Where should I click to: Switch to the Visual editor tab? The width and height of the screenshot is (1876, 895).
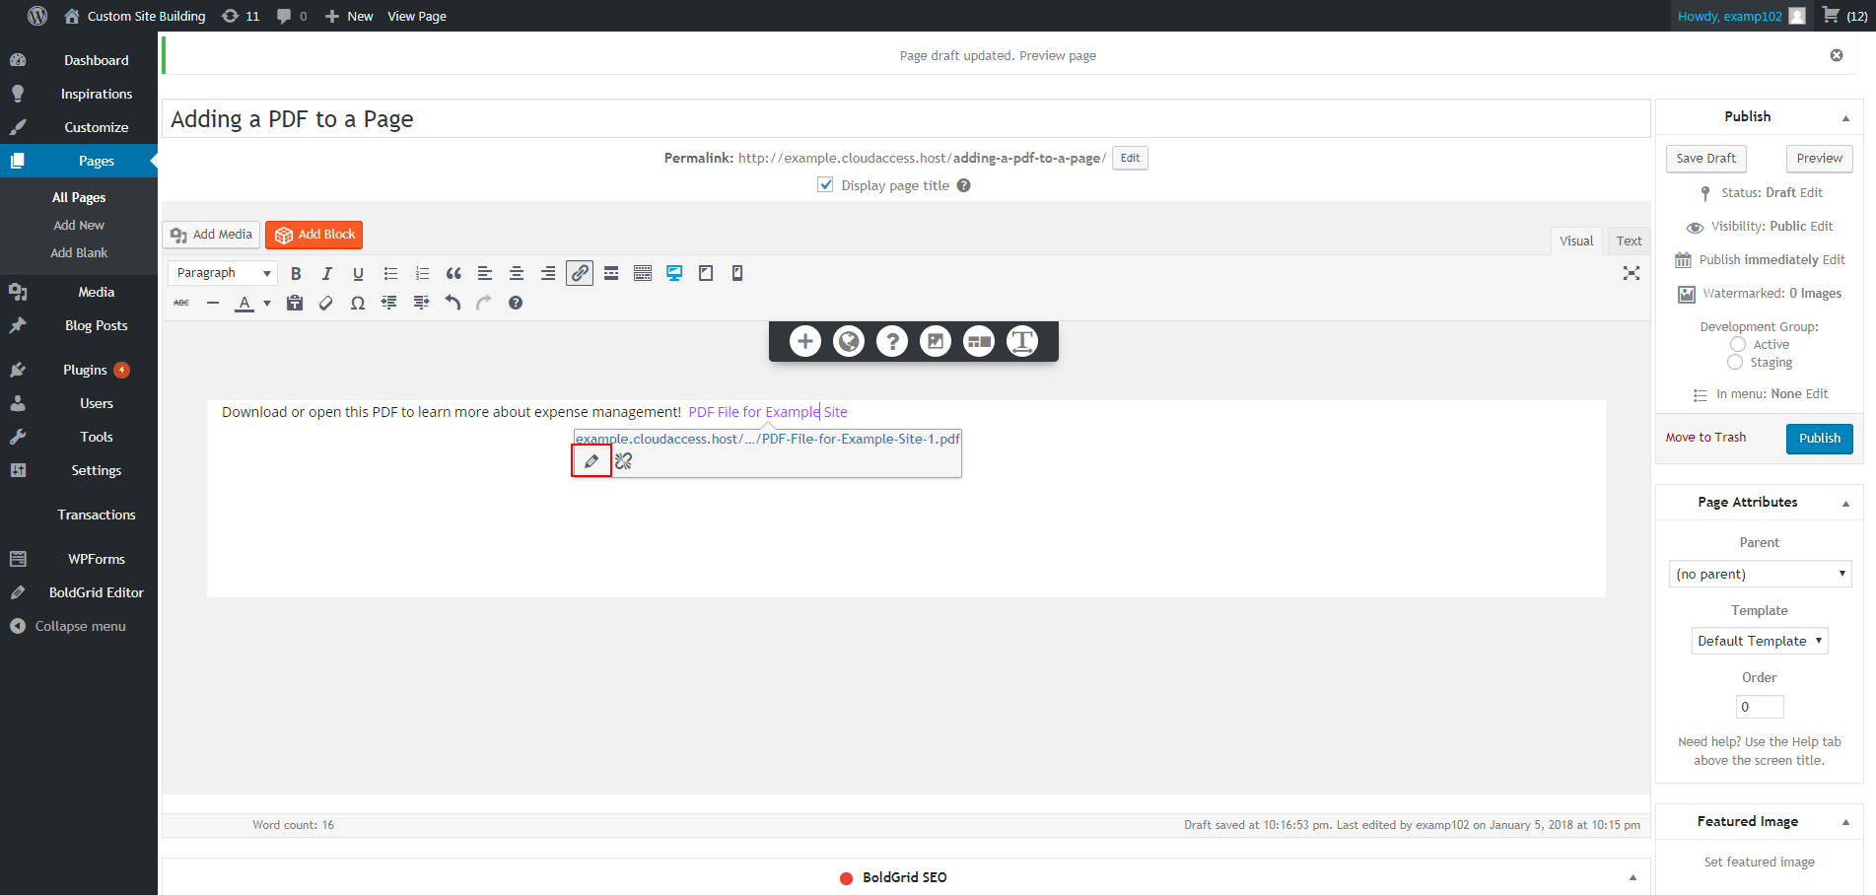pyautogui.click(x=1576, y=241)
